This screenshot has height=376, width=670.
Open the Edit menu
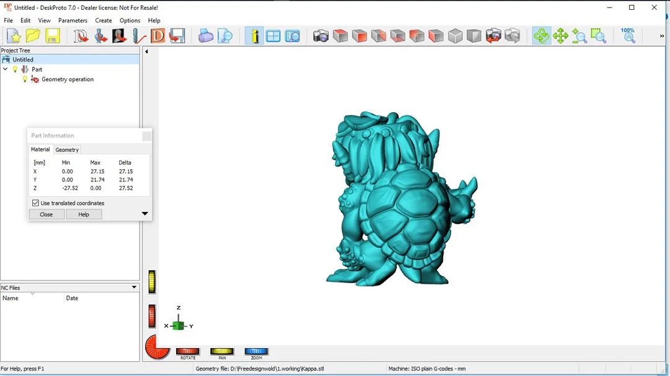pos(25,20)
